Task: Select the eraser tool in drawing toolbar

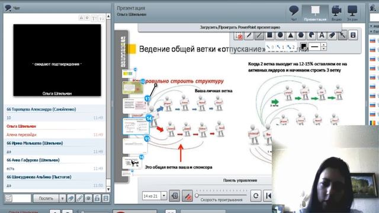Action: pos(332,35)
